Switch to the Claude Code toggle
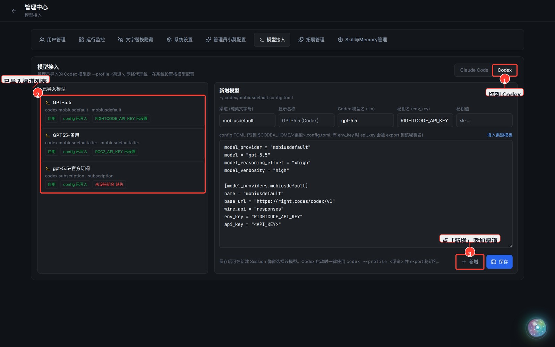The height and width of the screenshot is (347, 555). click(x=474, y=70)
